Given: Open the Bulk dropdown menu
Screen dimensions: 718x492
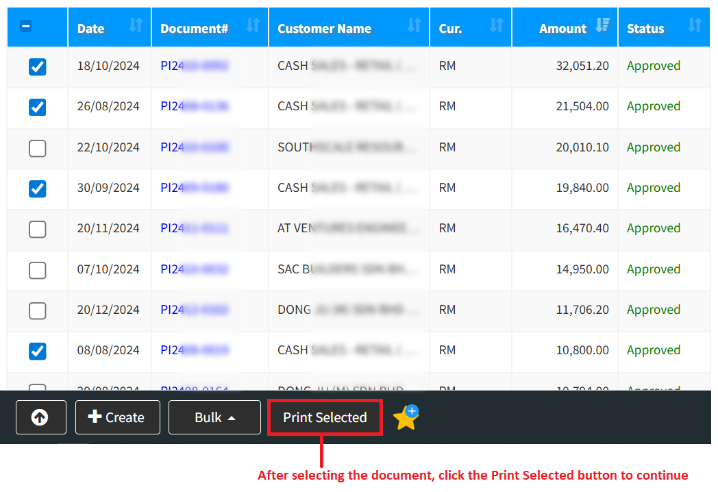Looking at the screenshot, I should [214, 417].
